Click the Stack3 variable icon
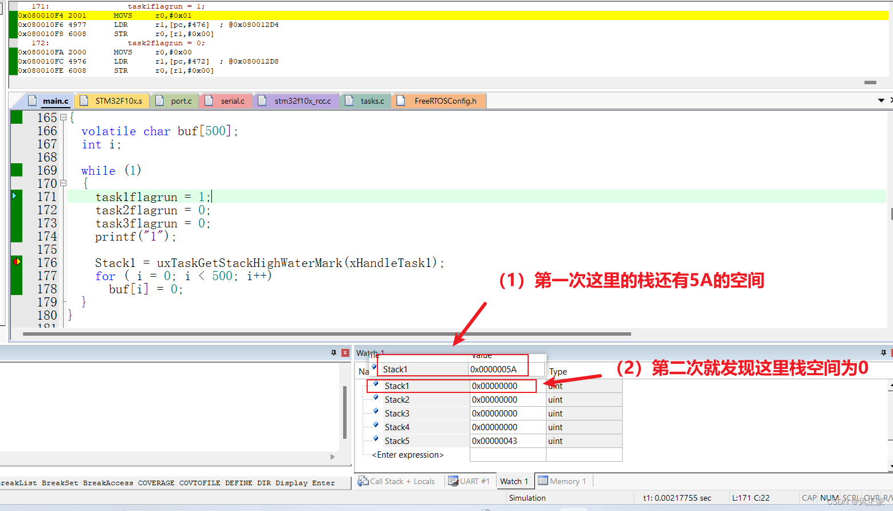The height and width of the screenshot is (511, 893). (376, 411)
